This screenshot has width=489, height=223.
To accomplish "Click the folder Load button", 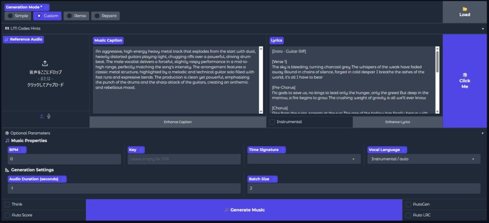I will pyautogui.click(x=465, y=11).
